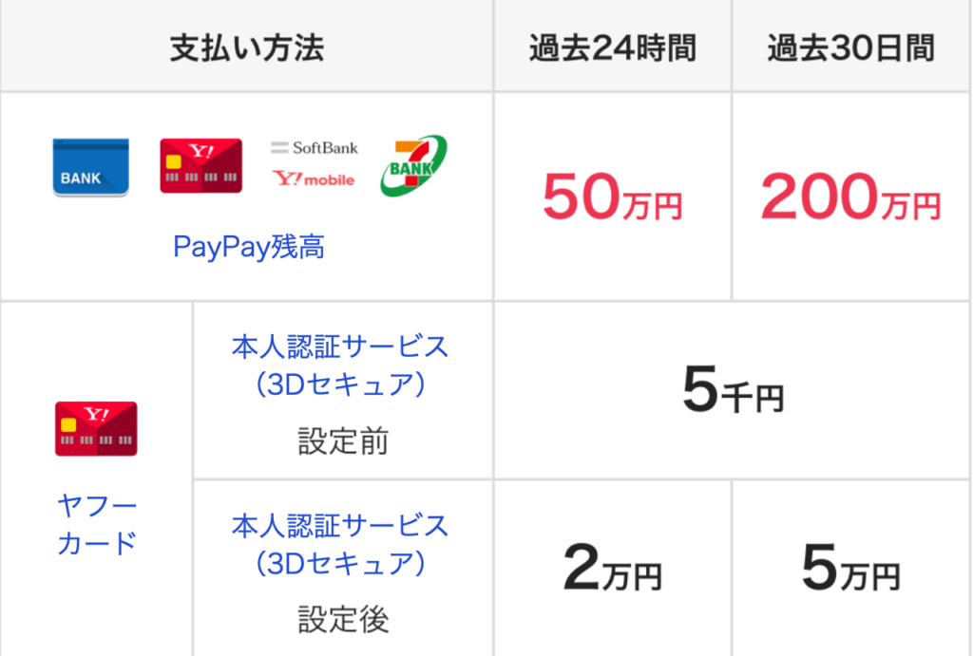973x656 pixels.
Task: Click the SoftBank logo
Action: (x=314, y=147)
